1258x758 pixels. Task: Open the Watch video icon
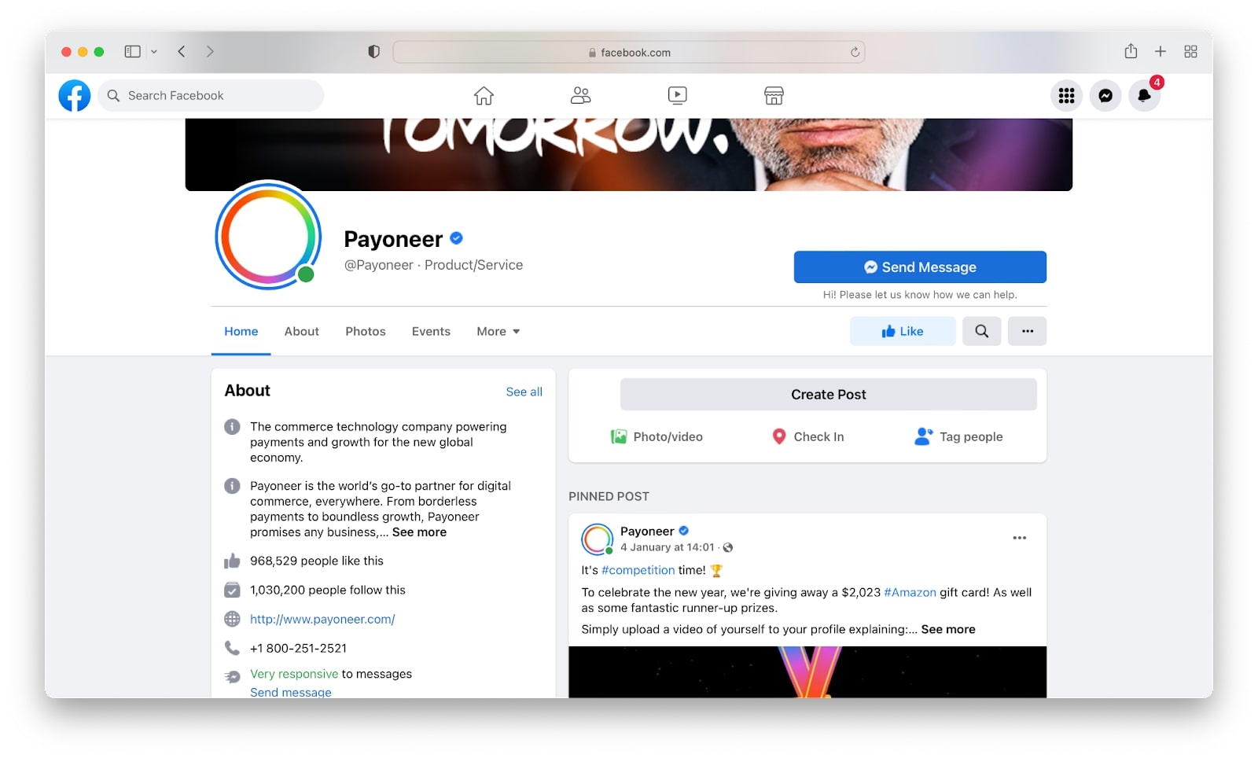pyautogui.click(x=677, y=96)
